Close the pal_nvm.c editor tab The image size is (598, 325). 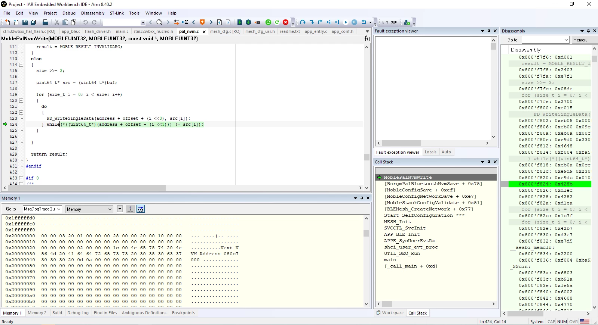coord(204,32)
